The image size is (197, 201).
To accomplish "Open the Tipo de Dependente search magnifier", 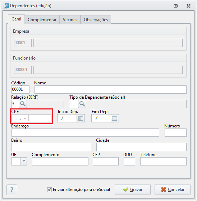I will tap(82, 104).
